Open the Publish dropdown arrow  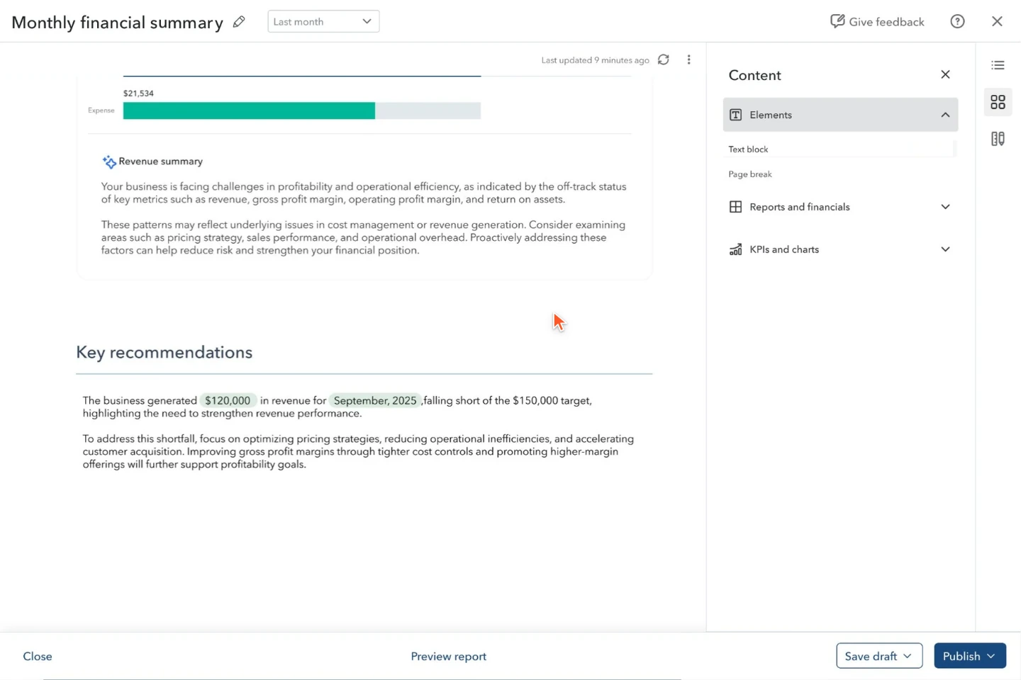coord(991,656)
